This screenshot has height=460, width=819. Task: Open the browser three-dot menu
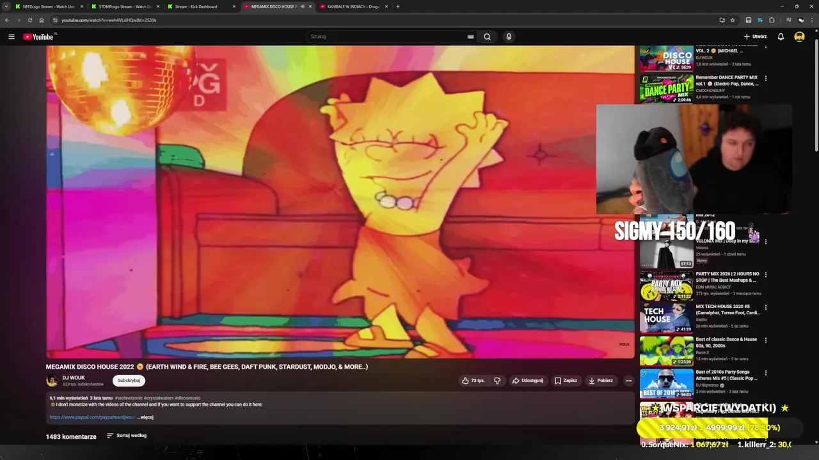point(812,20)
